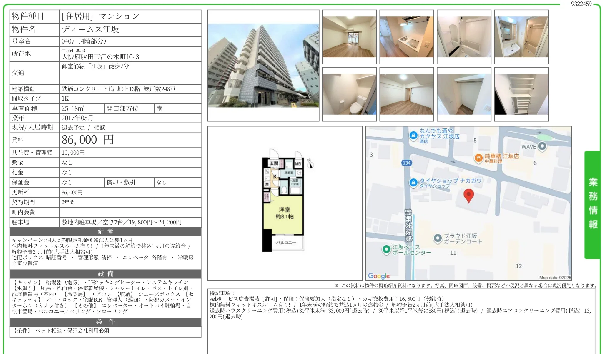This screenshot has height=354, width=605.
Task: Click the 町内会費 label cell
Action: click(x=35, y=212)
